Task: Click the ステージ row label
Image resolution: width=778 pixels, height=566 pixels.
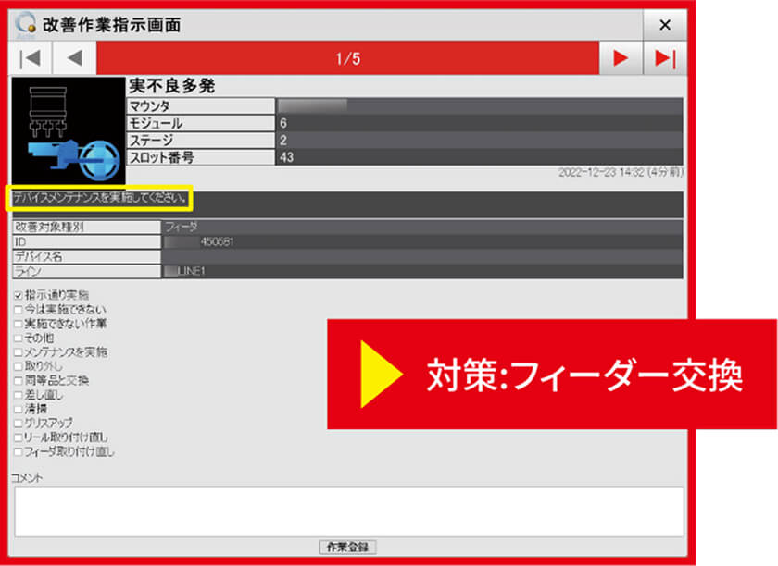Action: point(201,141)
